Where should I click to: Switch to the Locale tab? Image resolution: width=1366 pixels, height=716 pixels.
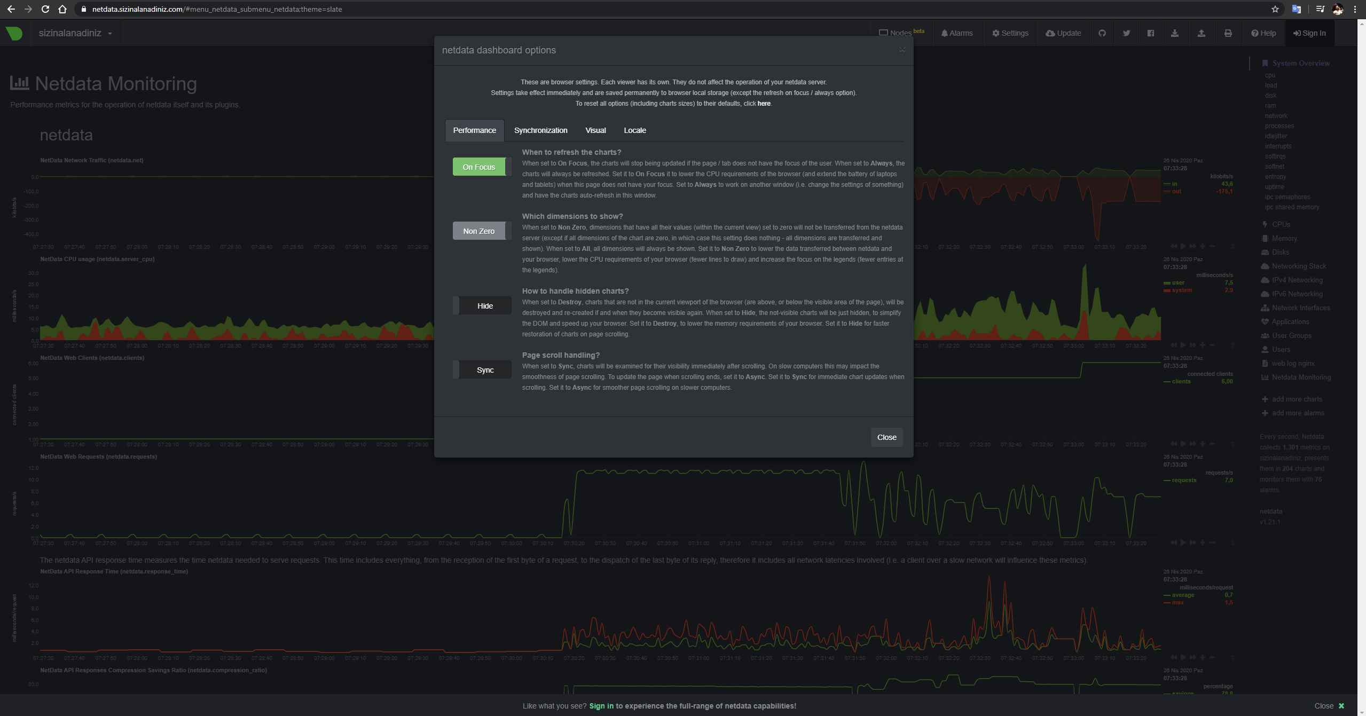(x=635, y=130)
